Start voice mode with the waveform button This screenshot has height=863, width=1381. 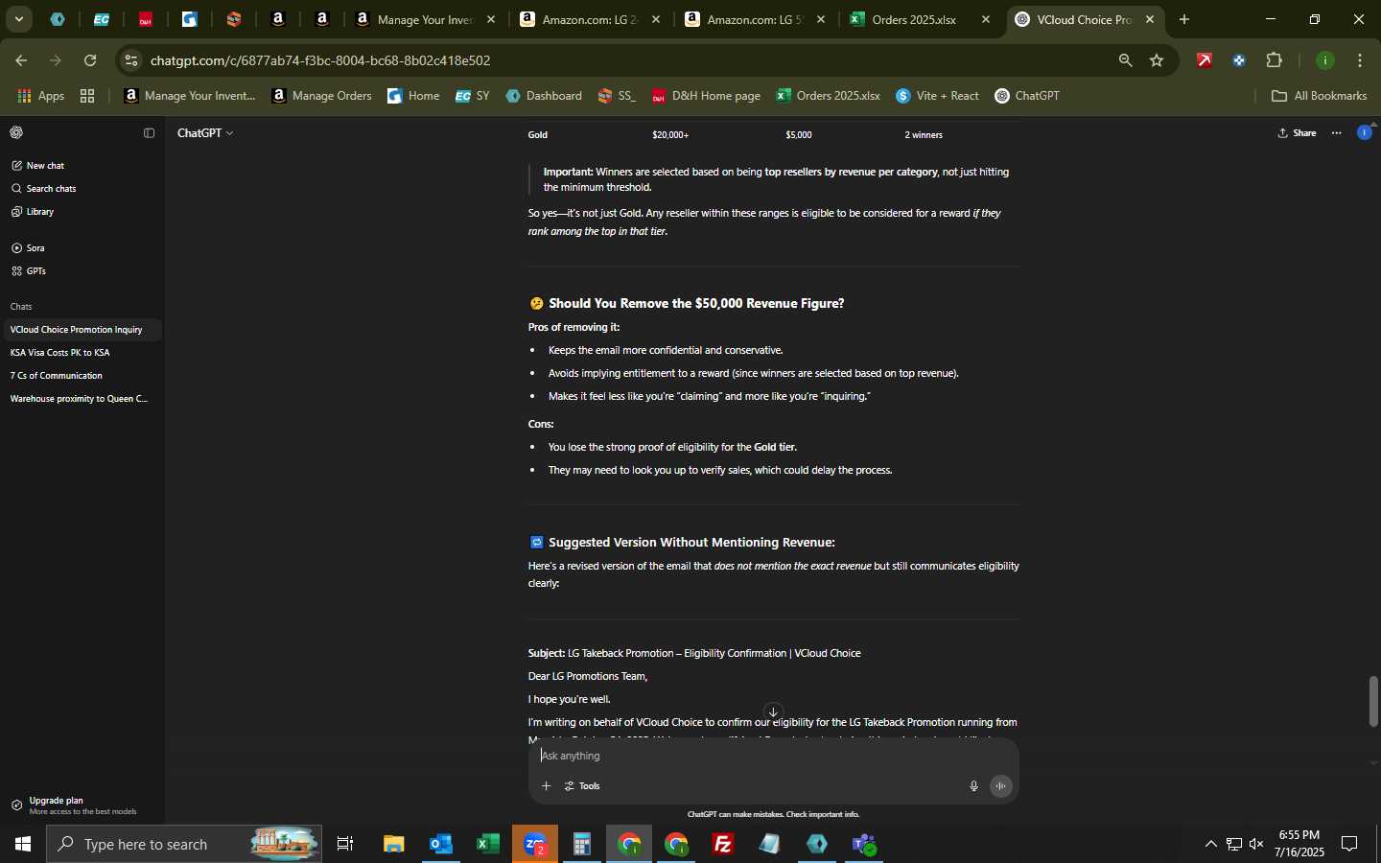click(x=1001, y=786)
